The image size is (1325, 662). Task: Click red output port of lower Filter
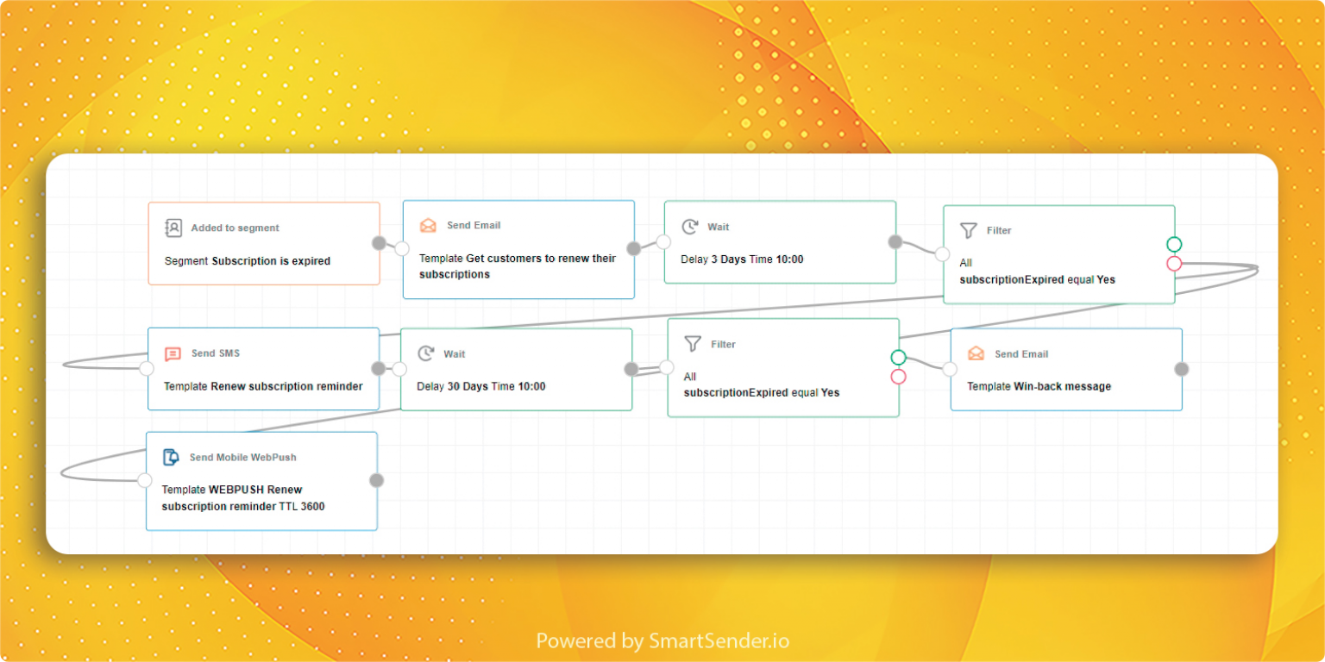tap(898, 377)
